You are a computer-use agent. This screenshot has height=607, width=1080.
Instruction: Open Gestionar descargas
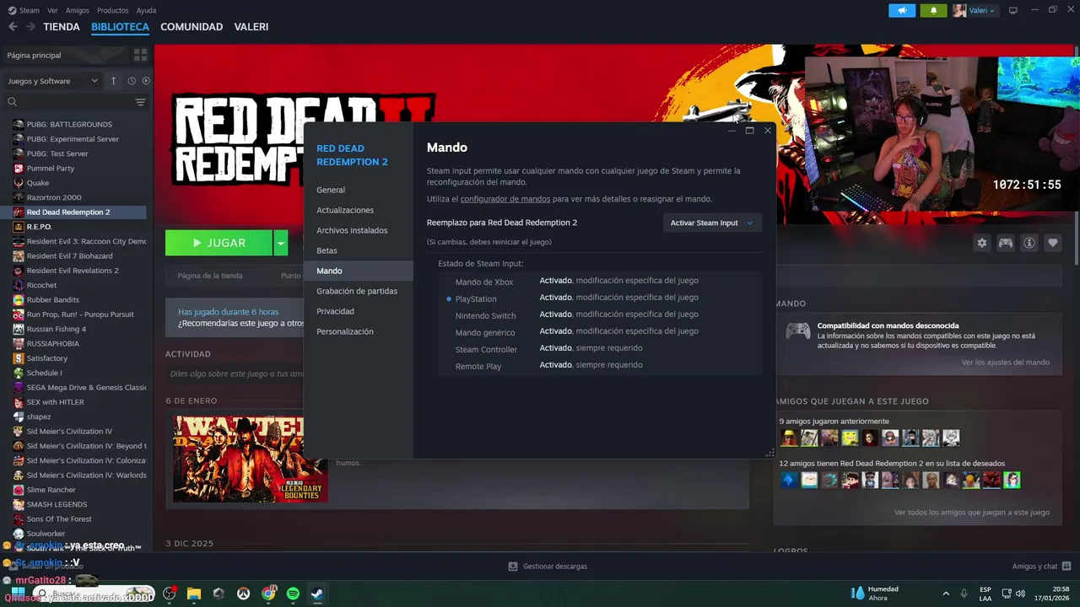point(548,567)
